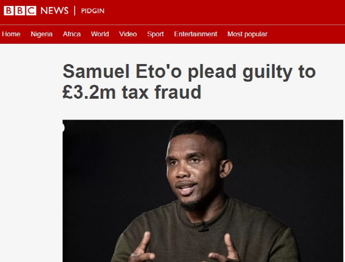Open the Nigeria news section

(x=42, y=34)
